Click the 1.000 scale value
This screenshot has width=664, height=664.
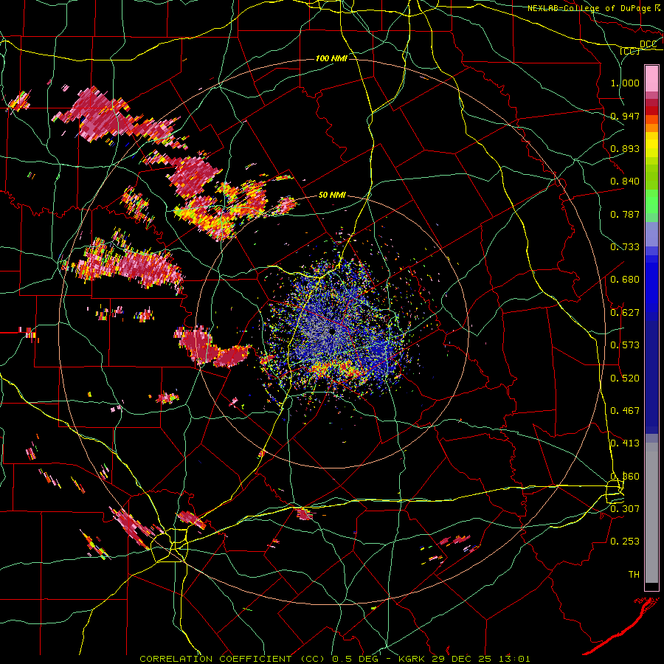pos(625,83)
